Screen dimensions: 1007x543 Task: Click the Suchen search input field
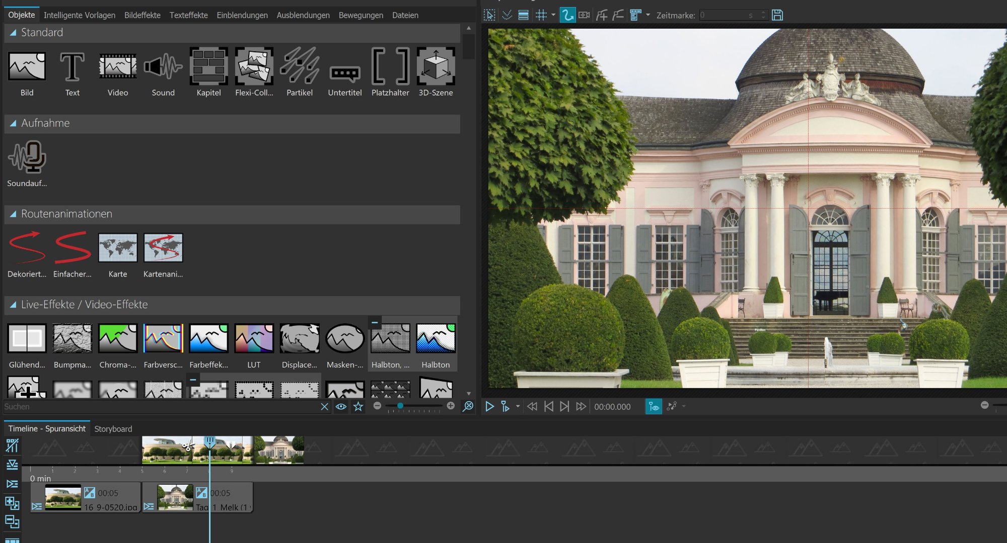(x=151, y=406)
